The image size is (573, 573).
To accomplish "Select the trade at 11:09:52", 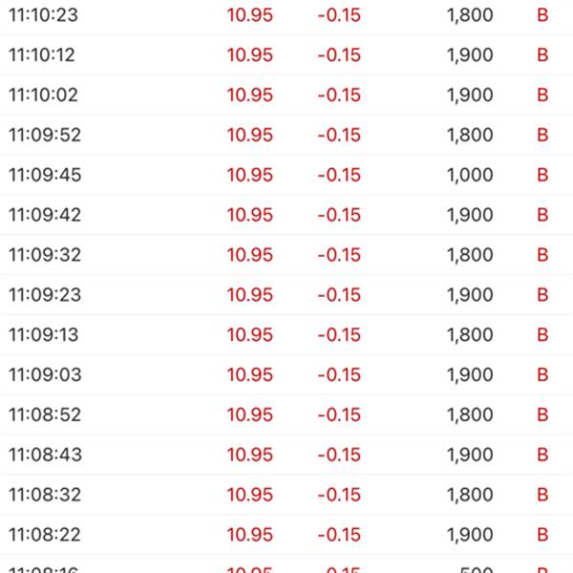I will tap(286, 136).
